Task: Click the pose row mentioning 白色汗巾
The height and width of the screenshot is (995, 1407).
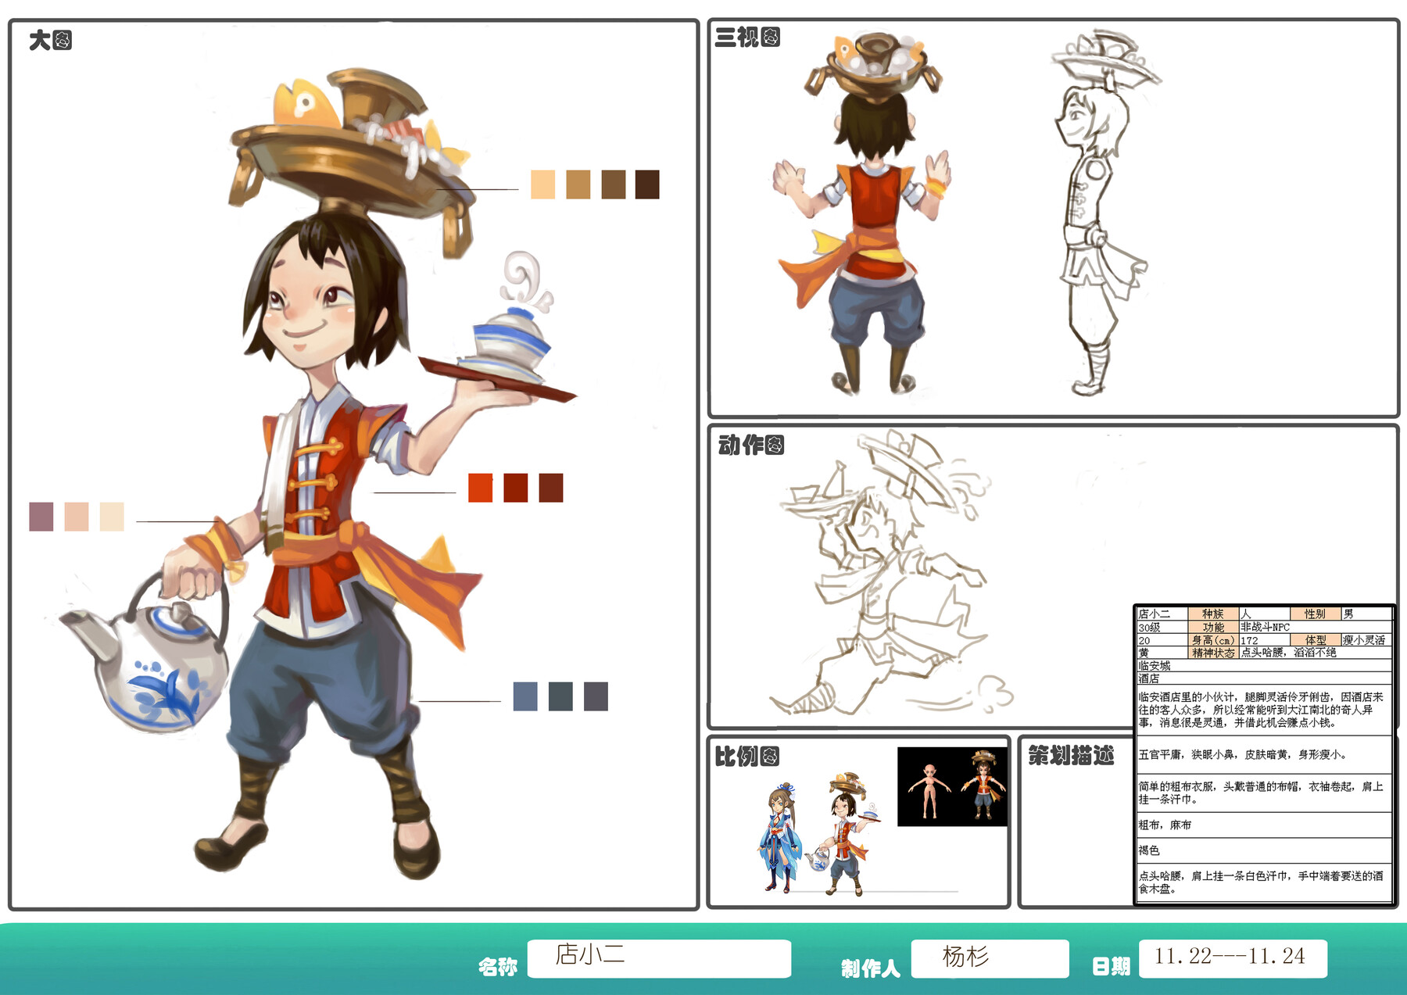Action: (x=1264, y=882)
